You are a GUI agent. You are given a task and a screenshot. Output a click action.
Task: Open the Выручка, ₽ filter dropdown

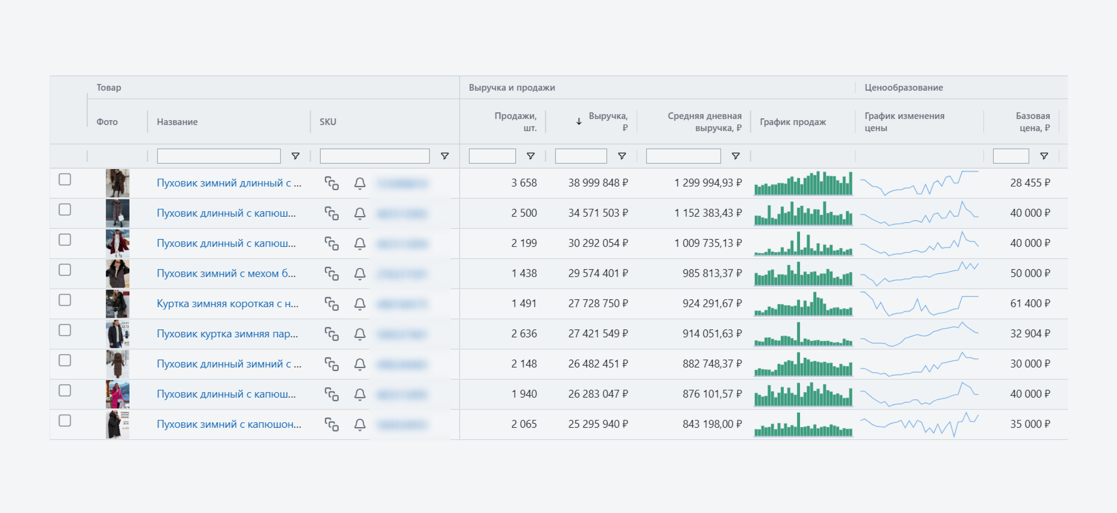(x=622, y=156)
